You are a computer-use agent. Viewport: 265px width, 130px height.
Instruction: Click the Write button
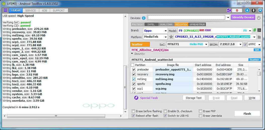pos(252,98)
